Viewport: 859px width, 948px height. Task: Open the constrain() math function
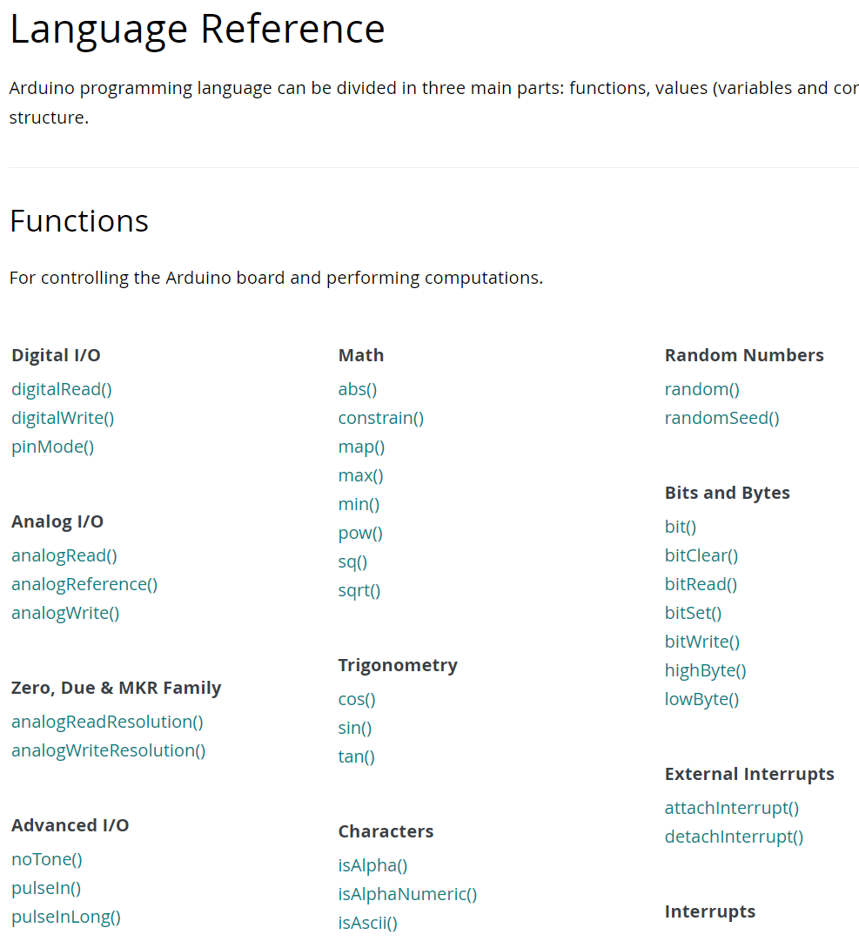point(380,418)
